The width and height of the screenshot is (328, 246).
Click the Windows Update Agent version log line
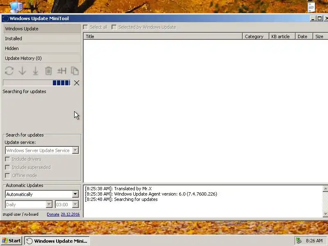151,194
